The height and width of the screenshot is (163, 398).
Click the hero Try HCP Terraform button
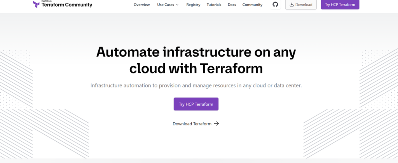tap(196, 104)
